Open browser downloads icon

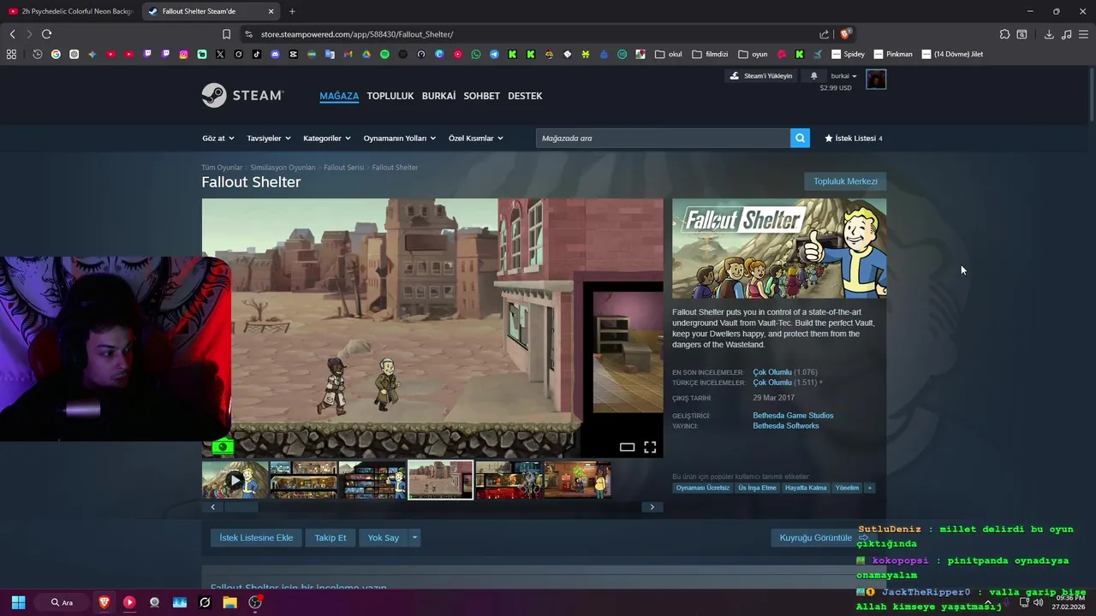pyautogui.click(x=1049, y=34)
